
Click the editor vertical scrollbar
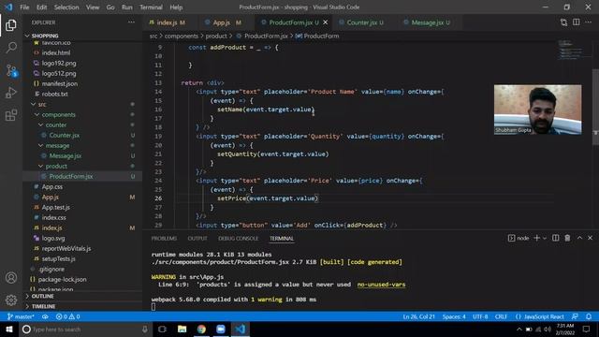pyautogui.click(x=595, y=107)
